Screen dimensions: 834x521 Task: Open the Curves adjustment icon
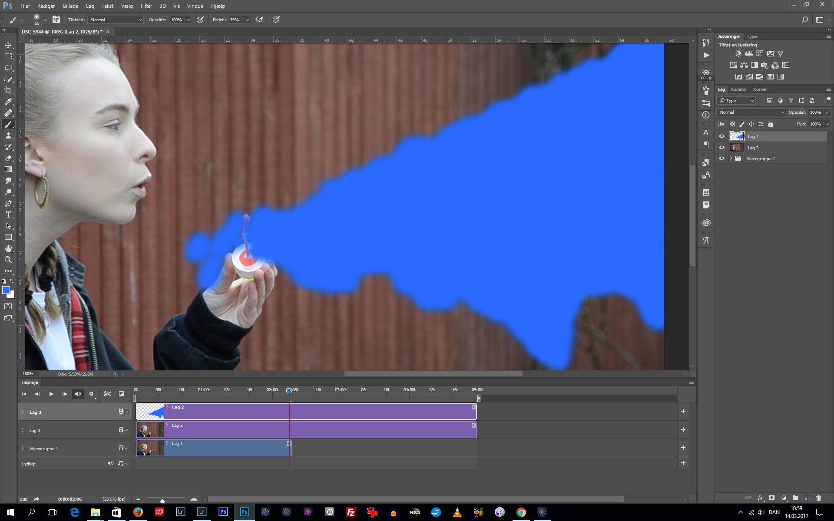point(760,53)
